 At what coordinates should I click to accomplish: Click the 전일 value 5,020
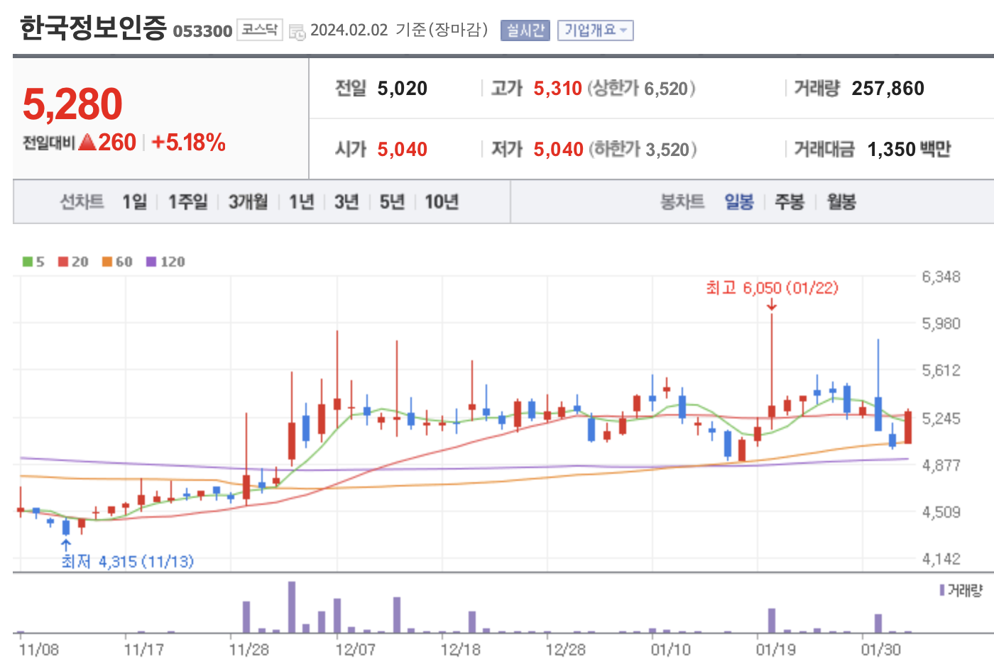402,89
